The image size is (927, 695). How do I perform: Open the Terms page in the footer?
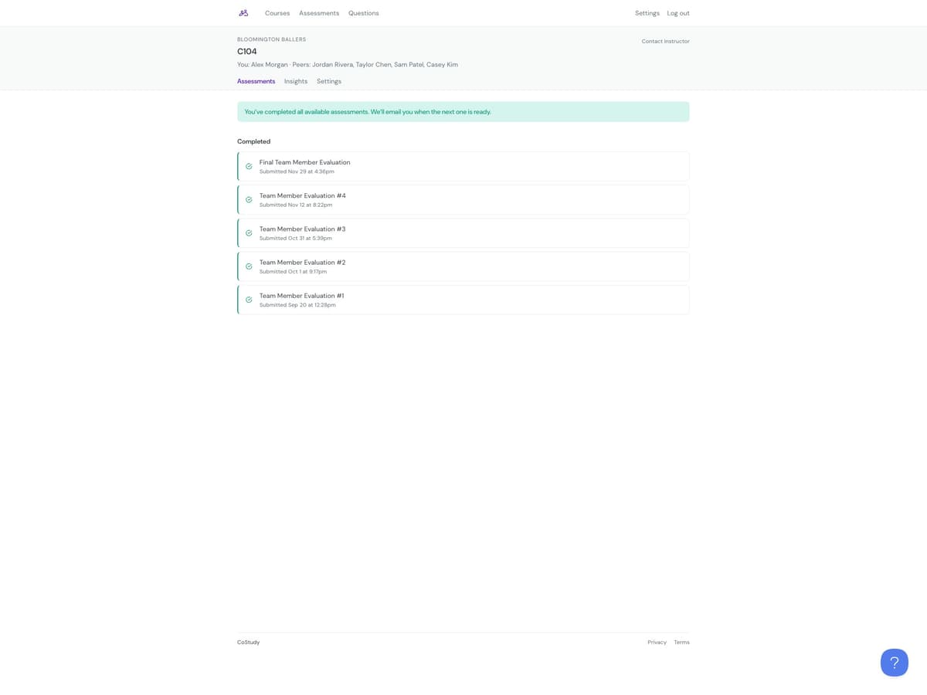pyautogui.click(x=681, y=642)
